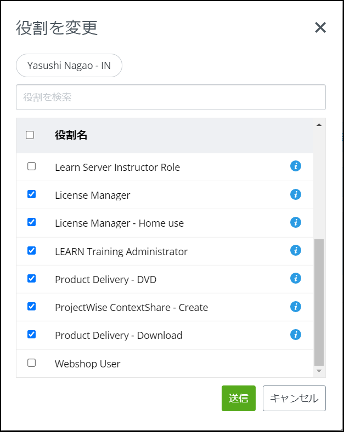Uncheck Product Delivery - DVD role

[x=31, y=278]
